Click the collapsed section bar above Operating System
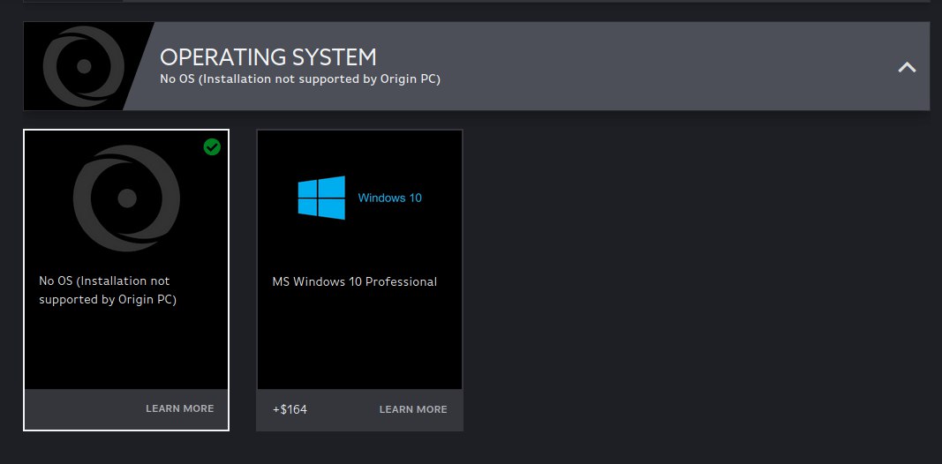 pyautogui.click(x=477, y=1)
